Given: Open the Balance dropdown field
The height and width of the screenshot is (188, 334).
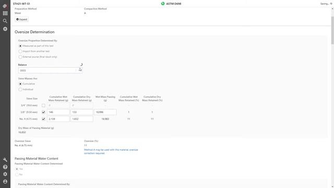Looking at the screenshot, I should click(50, 70).
